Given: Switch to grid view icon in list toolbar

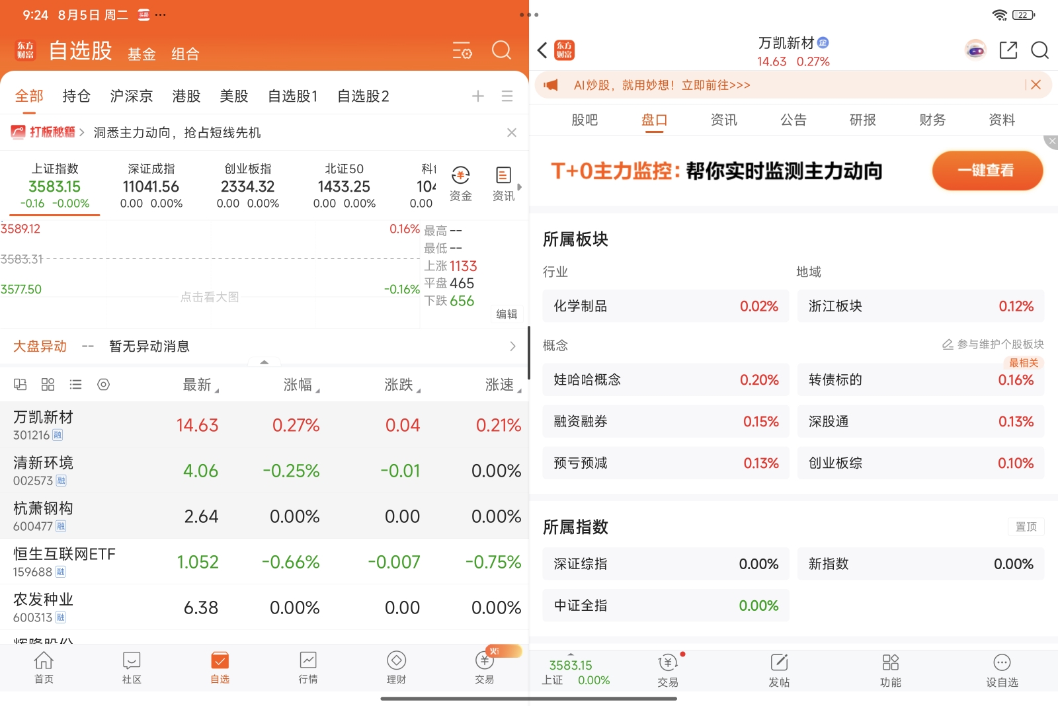Looking at the screenshot, I should (48, 385).
